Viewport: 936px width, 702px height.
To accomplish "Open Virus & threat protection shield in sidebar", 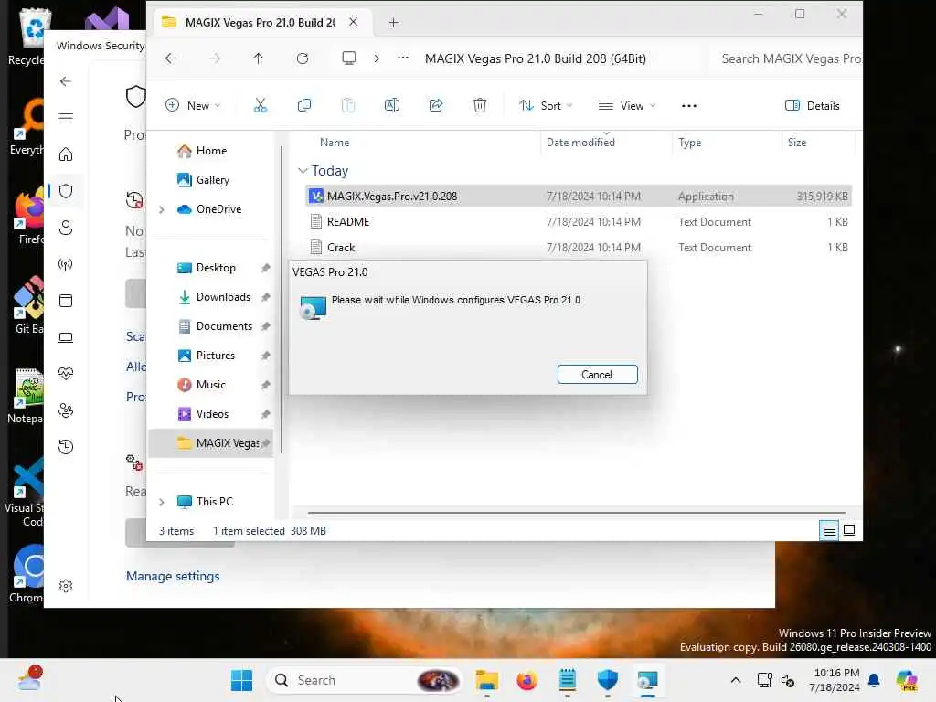I will [x=66, y=191].
